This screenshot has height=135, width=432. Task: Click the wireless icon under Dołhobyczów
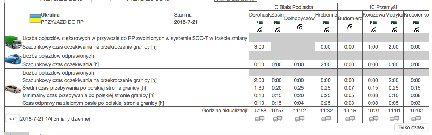[300, 27]
